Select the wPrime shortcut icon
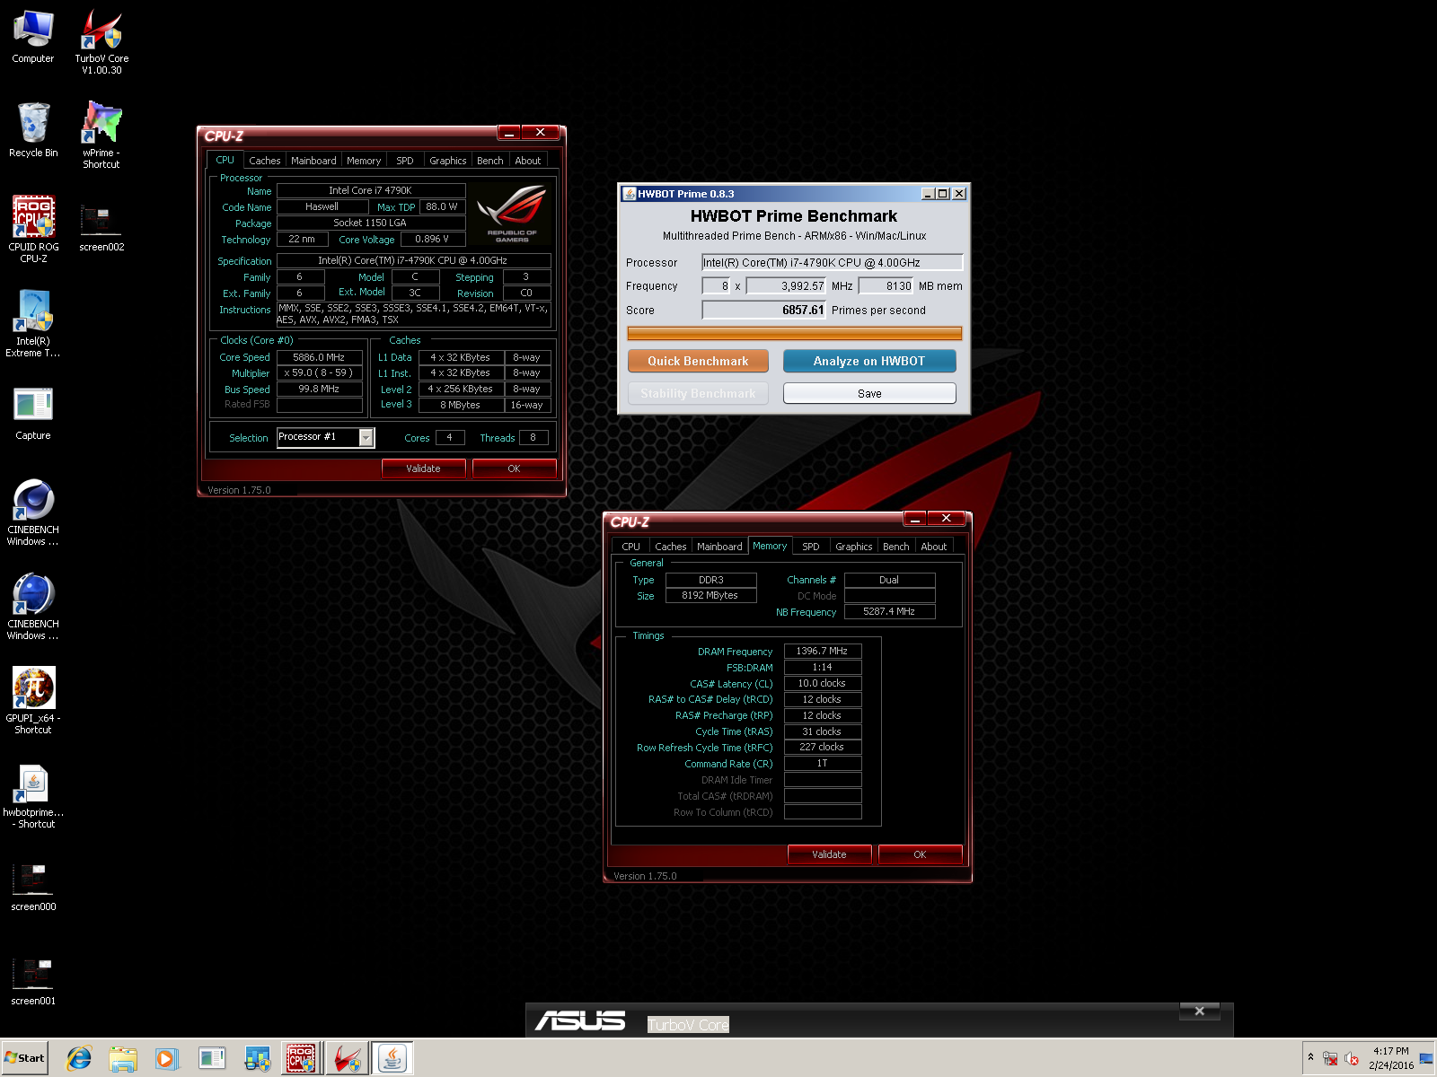This screenshot has width=1437, height=1077. point(101,135)
